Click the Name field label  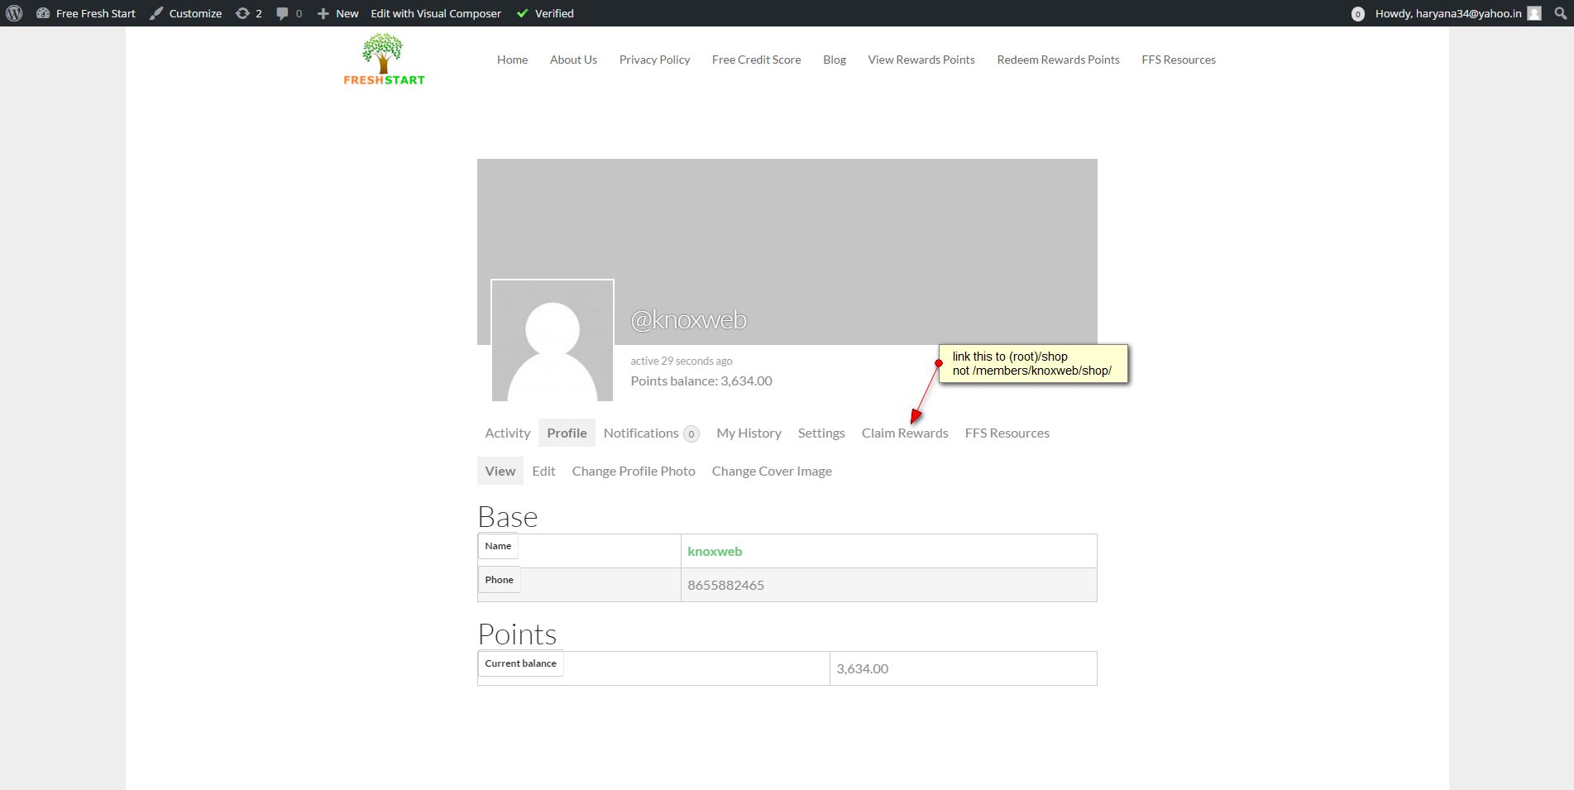(498, 546)
